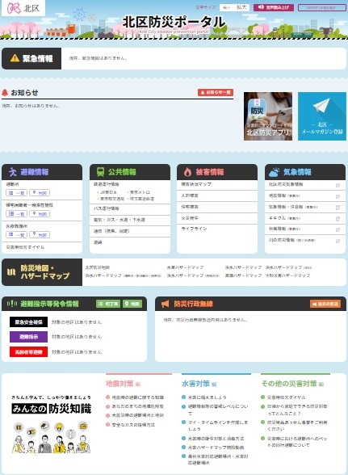Click external-link icon beside 気象情報・注意報
Image resolution: width=348 pixels, height=475 pixels.
(338, 208)
